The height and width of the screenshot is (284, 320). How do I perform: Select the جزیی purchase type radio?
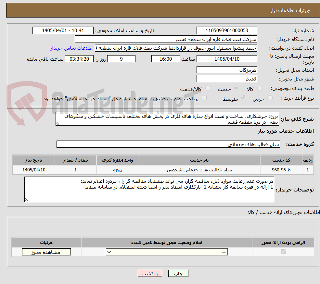(x=270, y=98)
